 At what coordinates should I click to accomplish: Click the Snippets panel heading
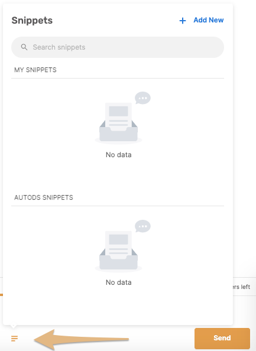[32, 20]
